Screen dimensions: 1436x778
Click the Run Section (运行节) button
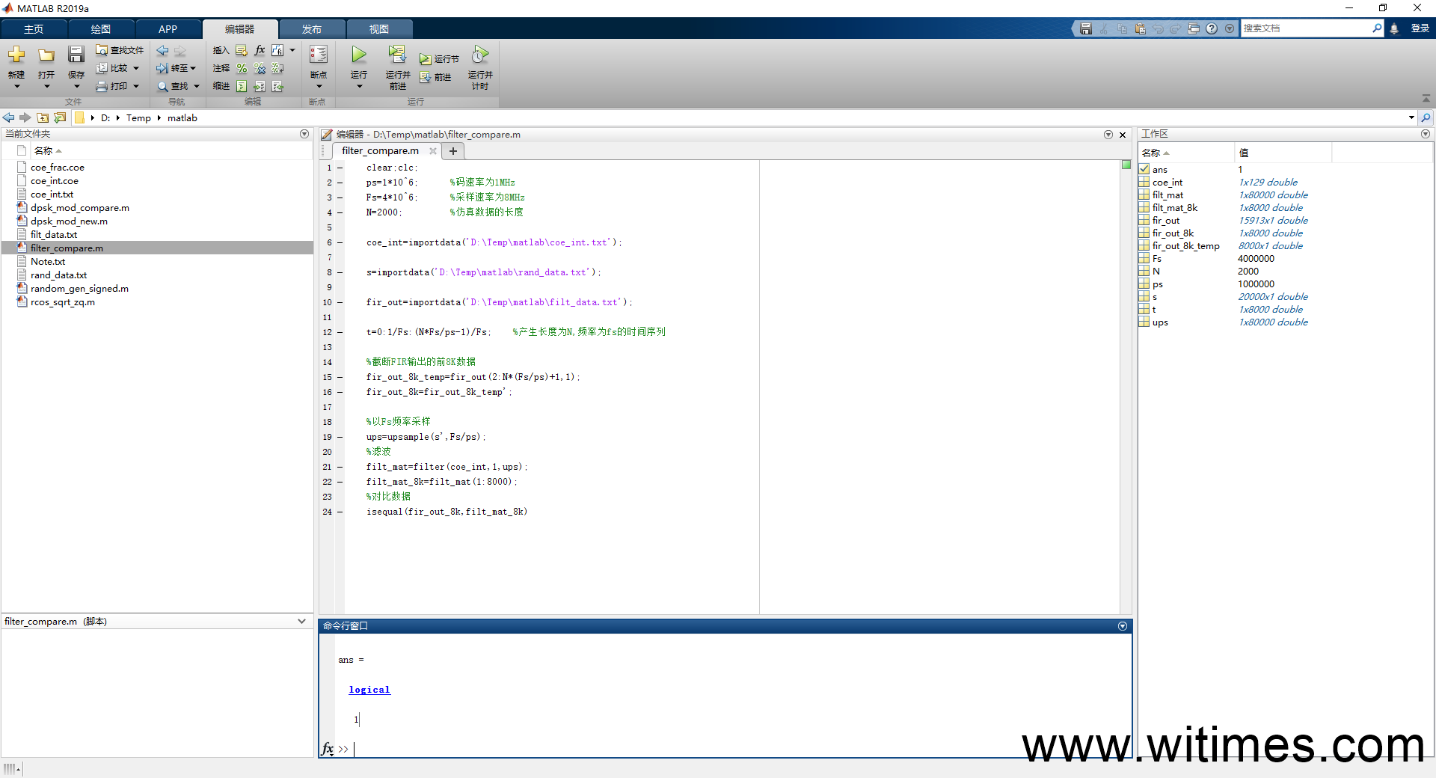pyautogui.click(x=439, y=59)
